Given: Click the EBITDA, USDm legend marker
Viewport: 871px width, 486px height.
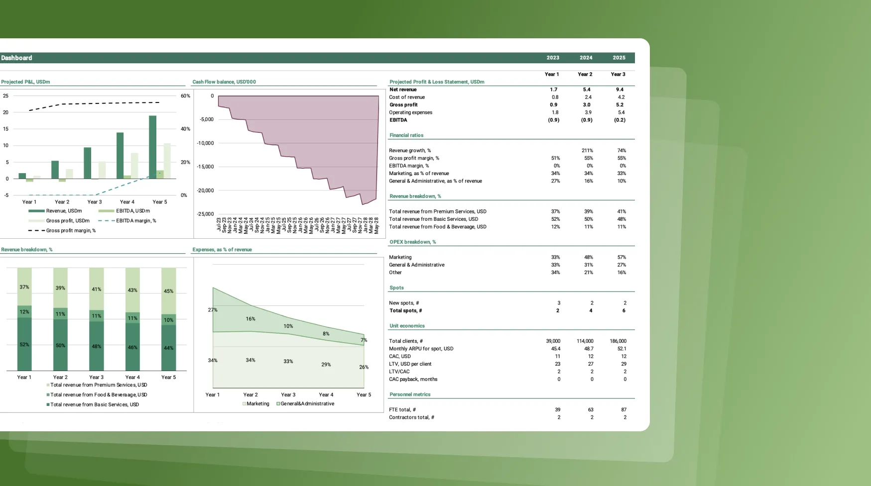Looking at the screenshot, I should pos(106,211).
